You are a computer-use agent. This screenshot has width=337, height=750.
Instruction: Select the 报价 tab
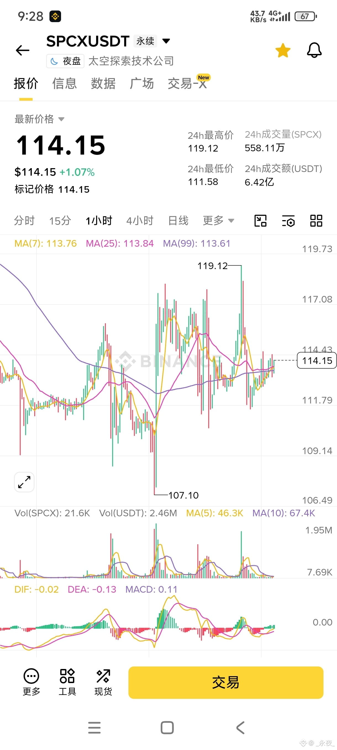(x=26, y=84)
